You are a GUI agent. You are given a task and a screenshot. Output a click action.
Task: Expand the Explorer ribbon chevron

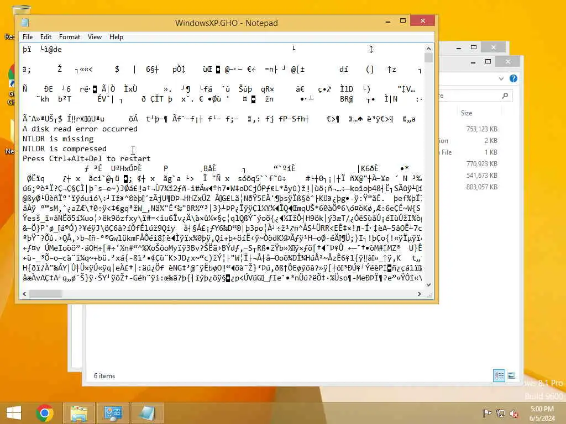click(501, 78)
